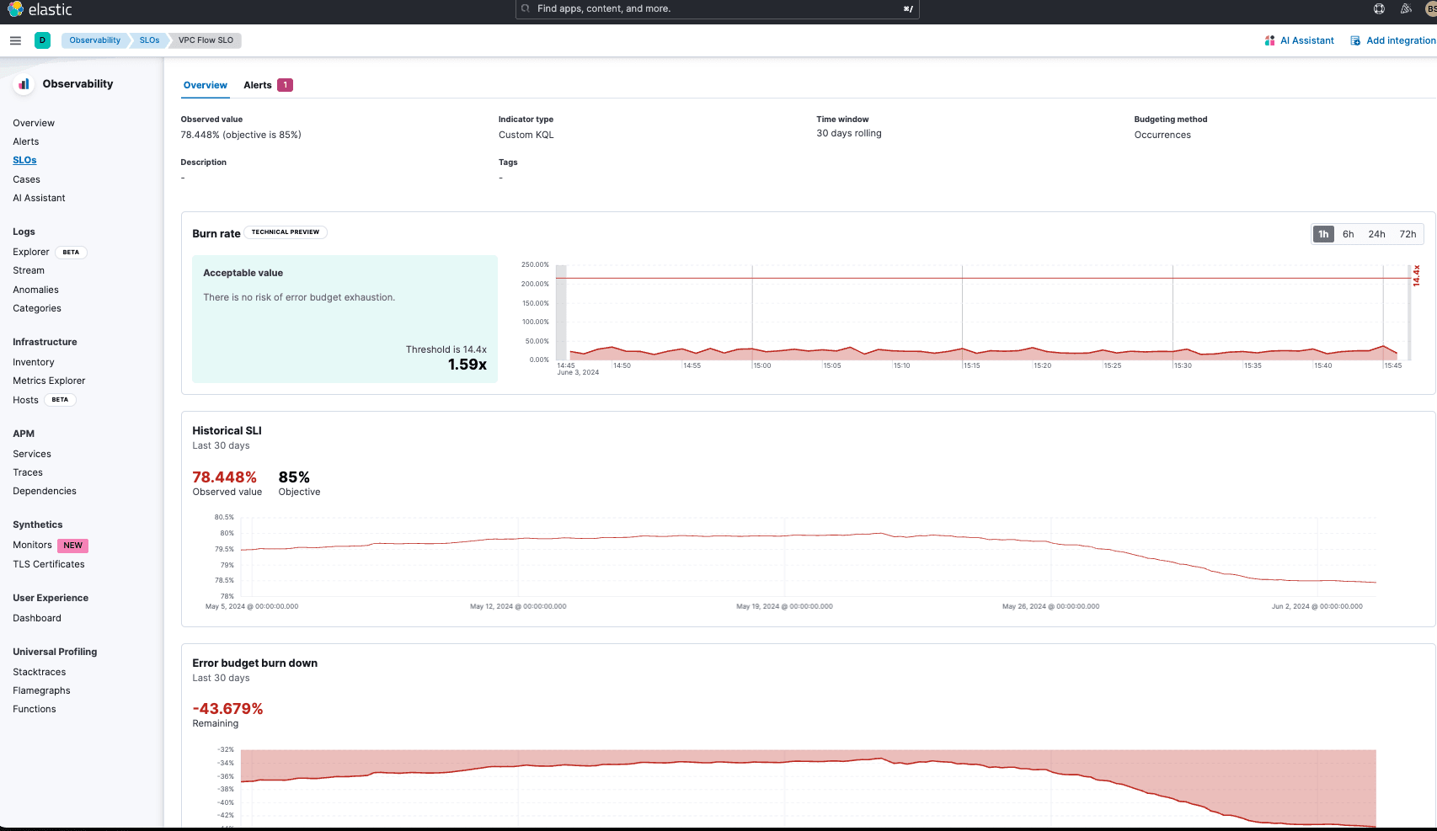The height and width of the screenshot is (831, 1437).
Task: Open help via the life-ring icon
Action: click(x=1378, y=8)
